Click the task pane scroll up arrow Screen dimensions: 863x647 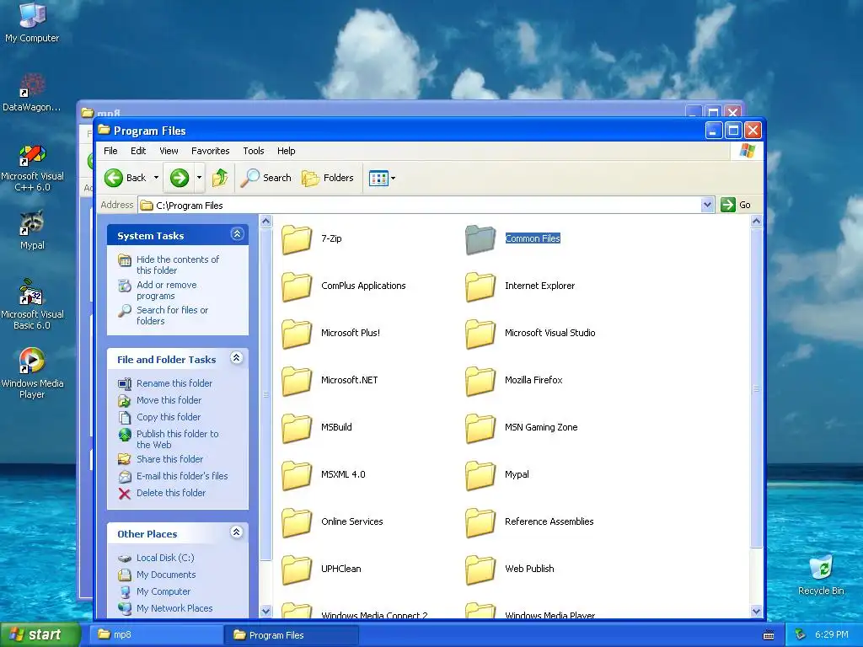coord(265,222)
